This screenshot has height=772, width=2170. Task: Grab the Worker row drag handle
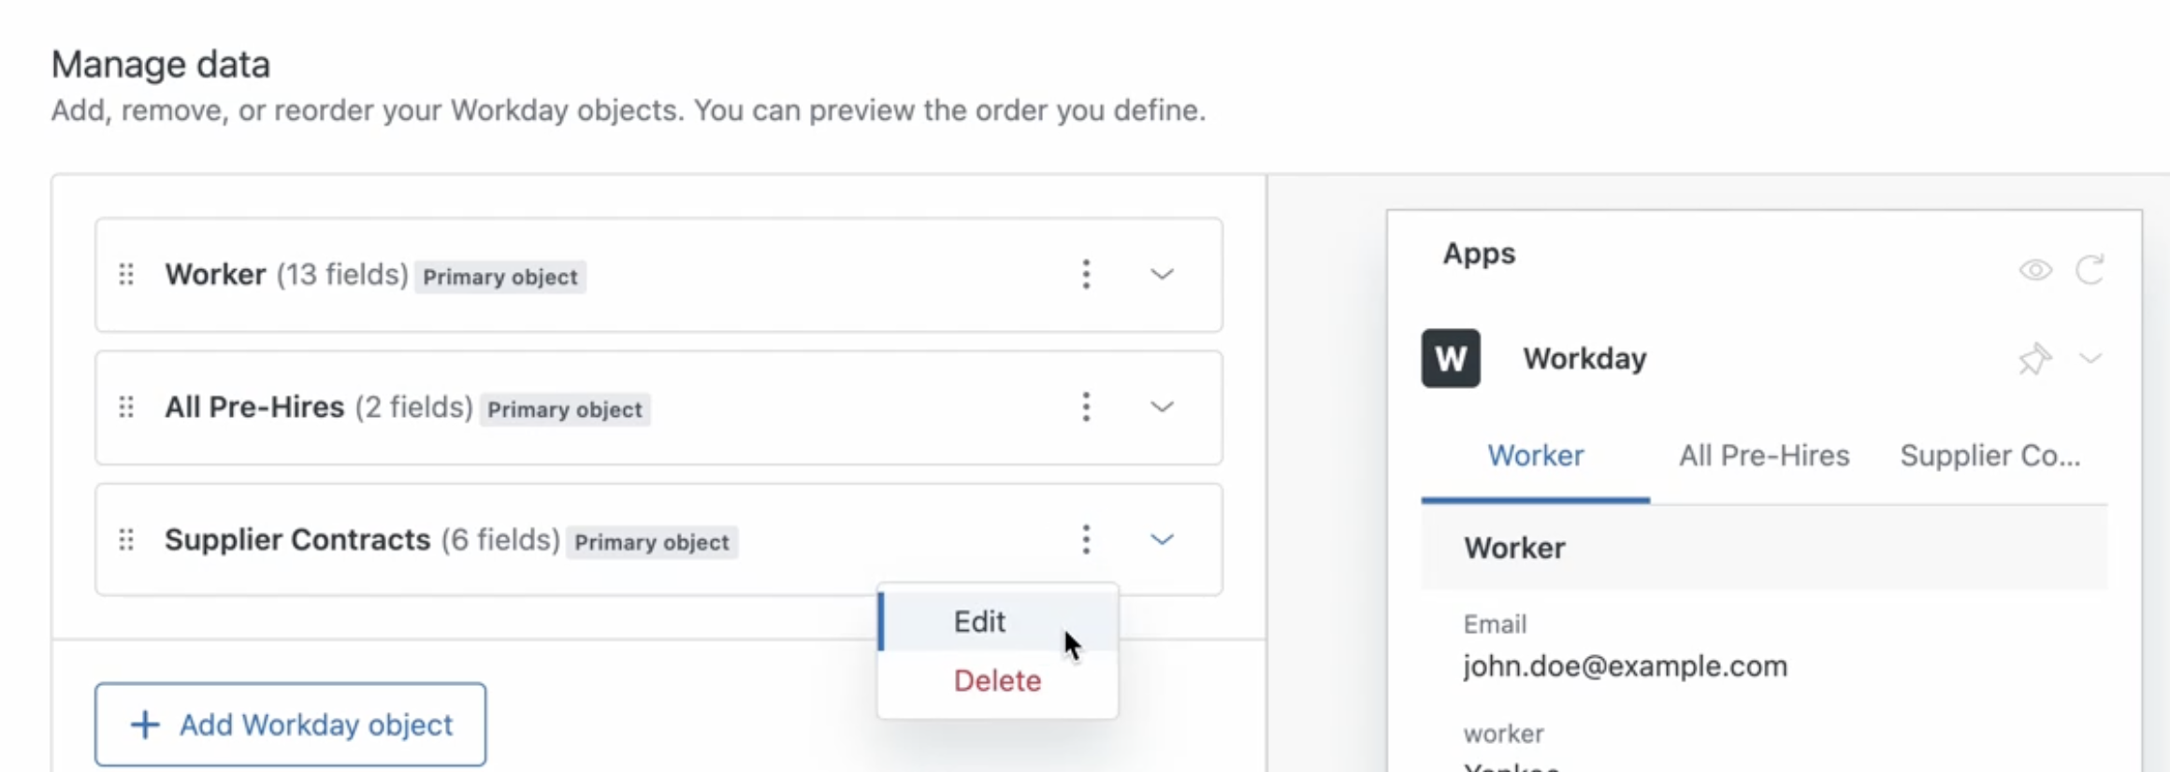pyautogui.click(x=126, y=275)
